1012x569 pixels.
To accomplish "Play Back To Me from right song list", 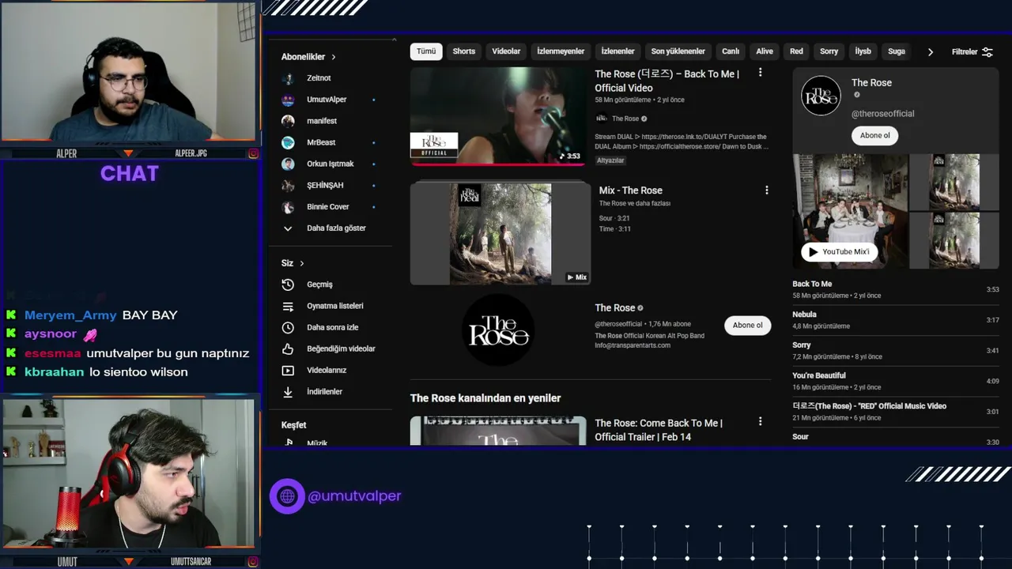I will pyautogui.click(x=896, y=289).
